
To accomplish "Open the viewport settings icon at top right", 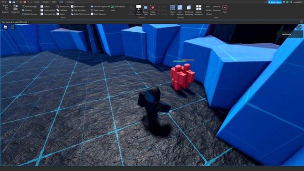I will 299,27.
